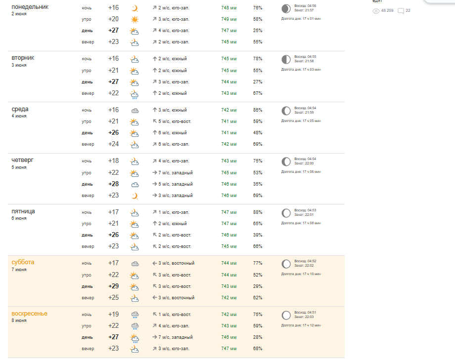
Task: Click Saturday night's east wind arrow icon
Action: 155,263
